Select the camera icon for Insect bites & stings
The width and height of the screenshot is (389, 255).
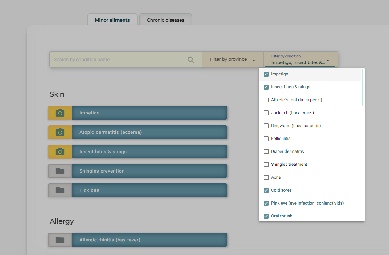click(x=60, y=151)
